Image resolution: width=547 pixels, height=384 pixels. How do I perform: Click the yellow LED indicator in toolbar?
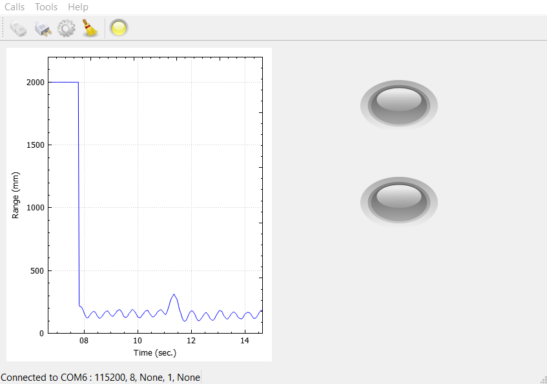tap(119, 28)
